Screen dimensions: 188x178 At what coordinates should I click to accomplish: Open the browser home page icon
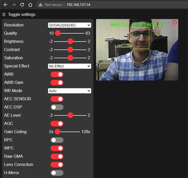pyautogui.click(x=30, y=5)
